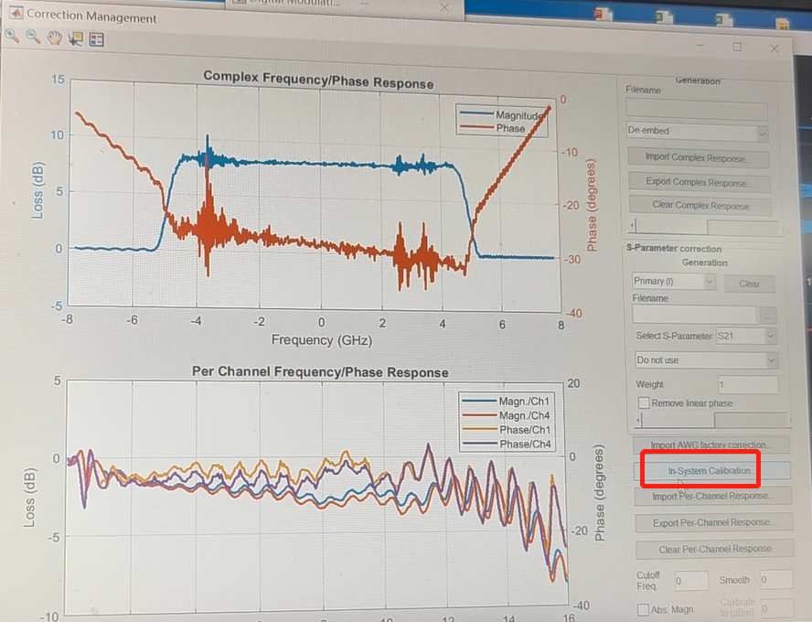This screenshot has width=812, height=622.
Task: Focus the Smooth input field
Action: pyautogui.click(x=776, y=580)
